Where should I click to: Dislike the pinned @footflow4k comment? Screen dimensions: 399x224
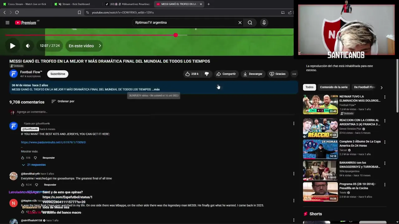coord(35,158)
